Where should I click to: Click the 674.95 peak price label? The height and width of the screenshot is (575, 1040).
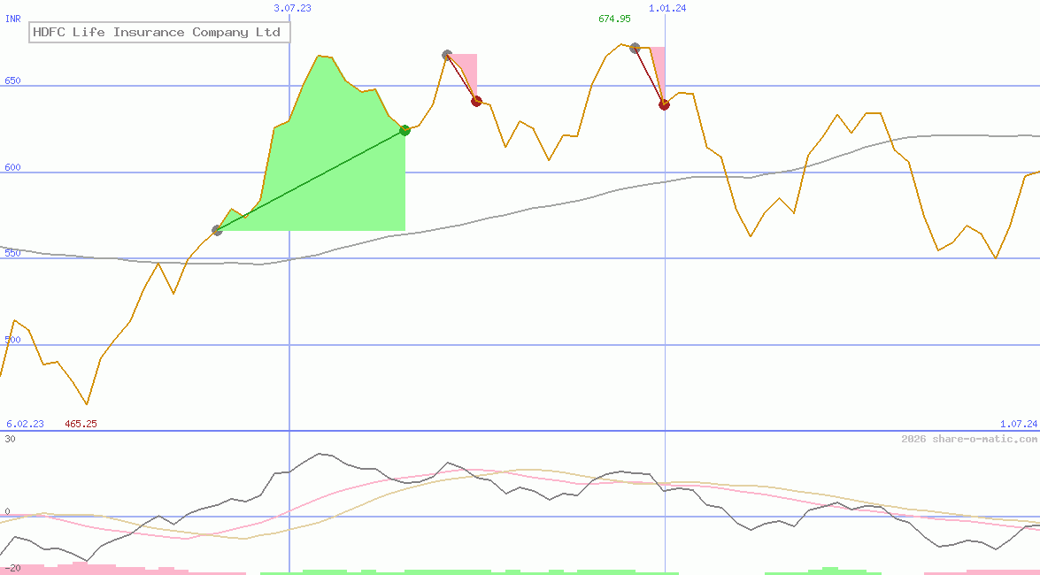[x=617, y=17]
